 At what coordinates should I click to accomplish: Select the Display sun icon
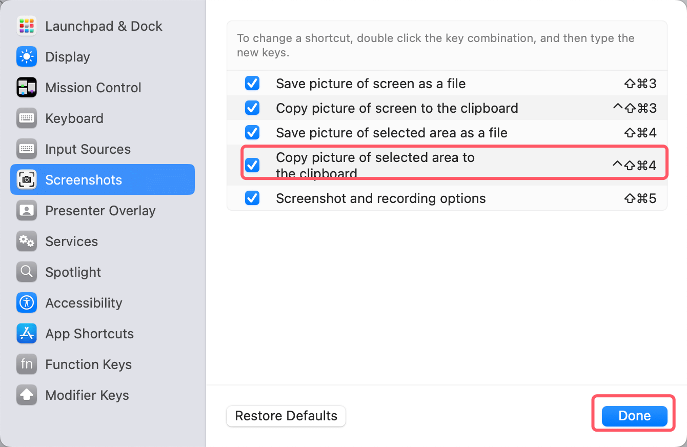pyautogui.click(x=26, y=57)
